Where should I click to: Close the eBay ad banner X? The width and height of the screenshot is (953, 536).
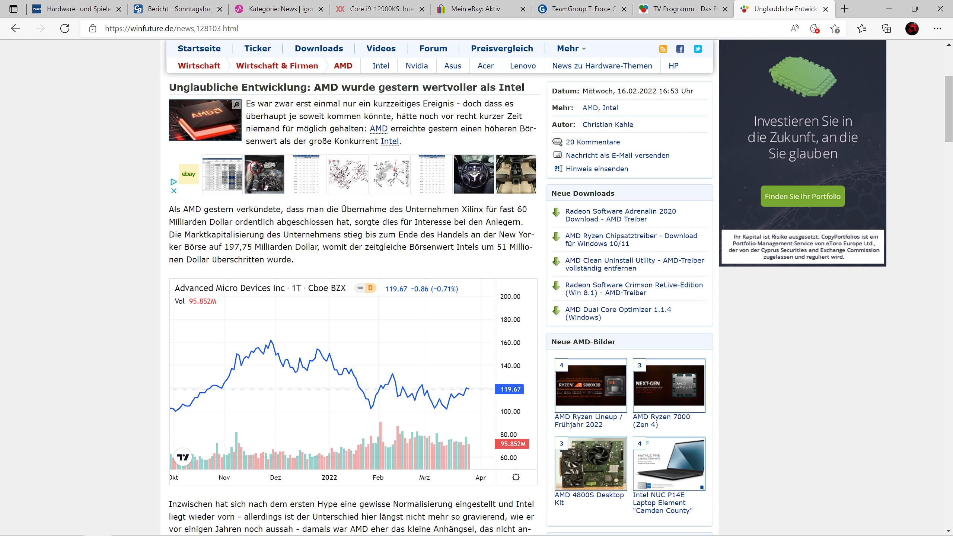pos(173,191)
